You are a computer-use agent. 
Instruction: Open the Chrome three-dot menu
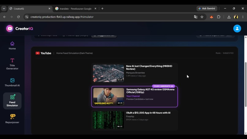tap(243, 17)
